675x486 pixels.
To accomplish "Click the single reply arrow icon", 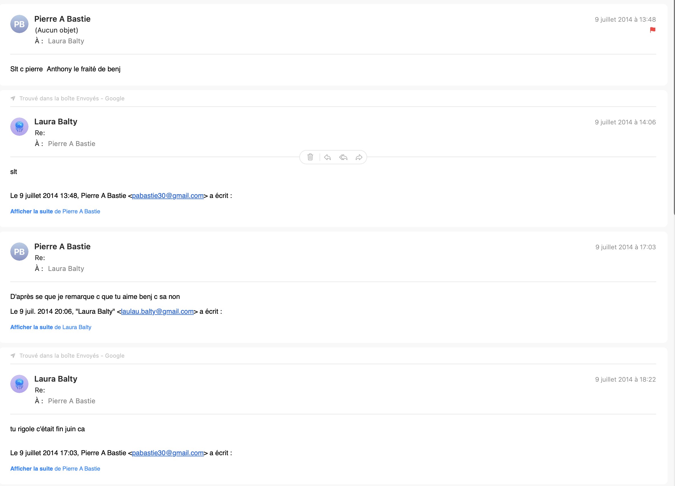I will point(328,157).
